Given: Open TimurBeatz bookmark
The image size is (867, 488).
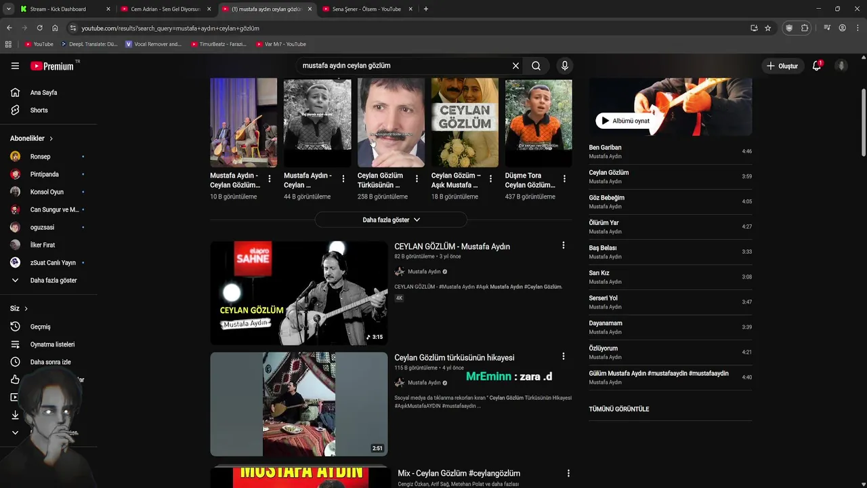Looking at the screenshot, I should [x=218, y=44].
